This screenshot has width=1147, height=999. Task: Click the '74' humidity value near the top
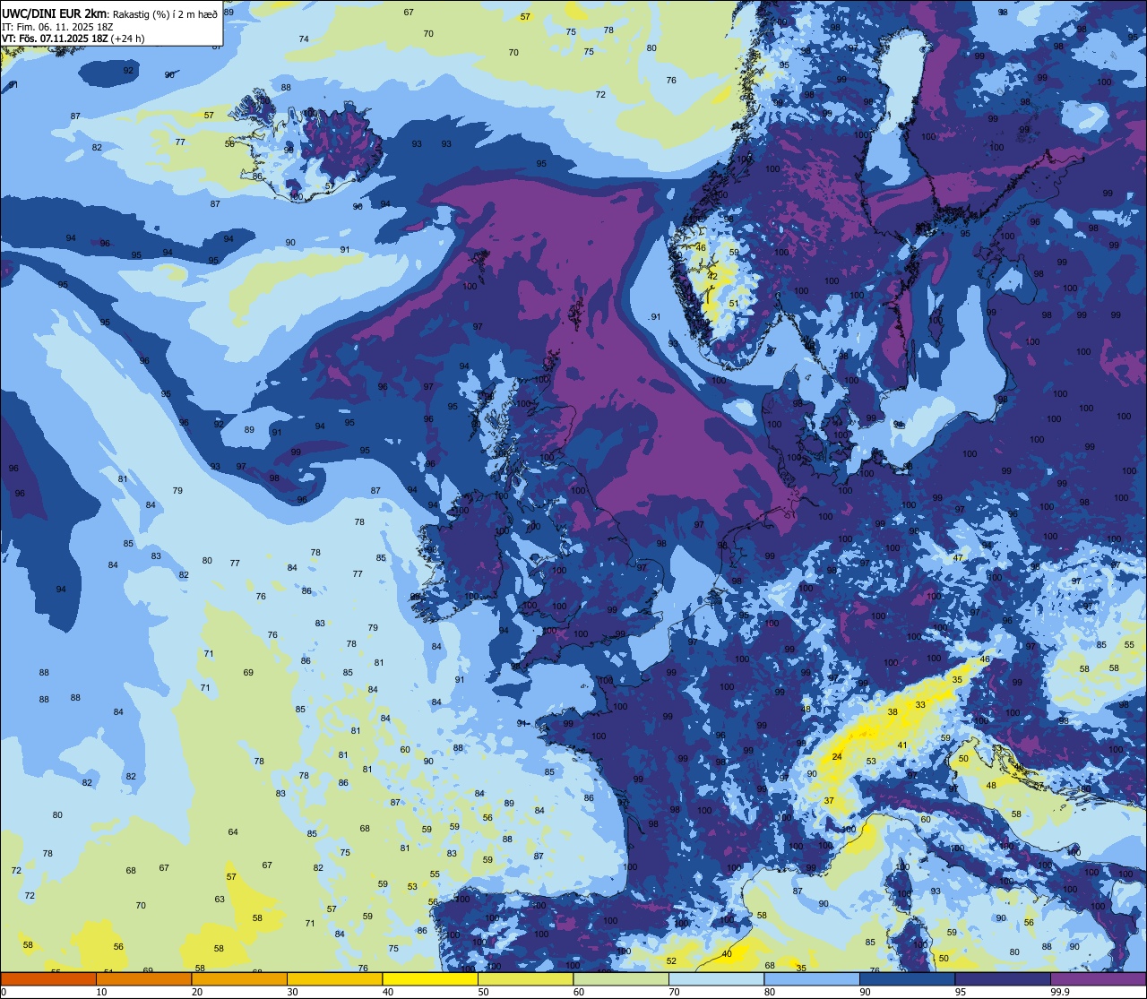[304, 39]
